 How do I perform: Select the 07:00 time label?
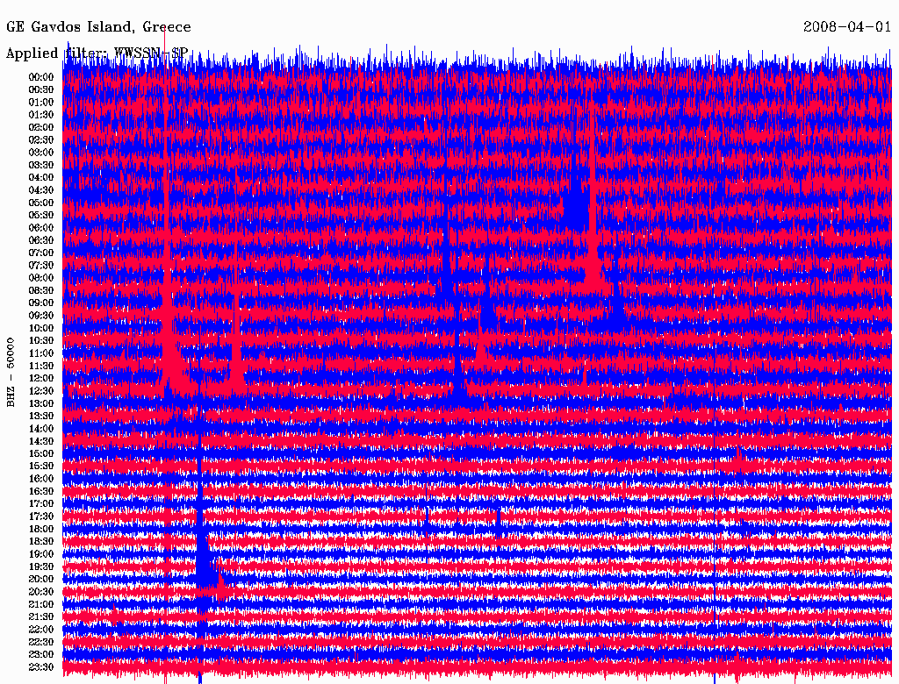coord(41,253)
